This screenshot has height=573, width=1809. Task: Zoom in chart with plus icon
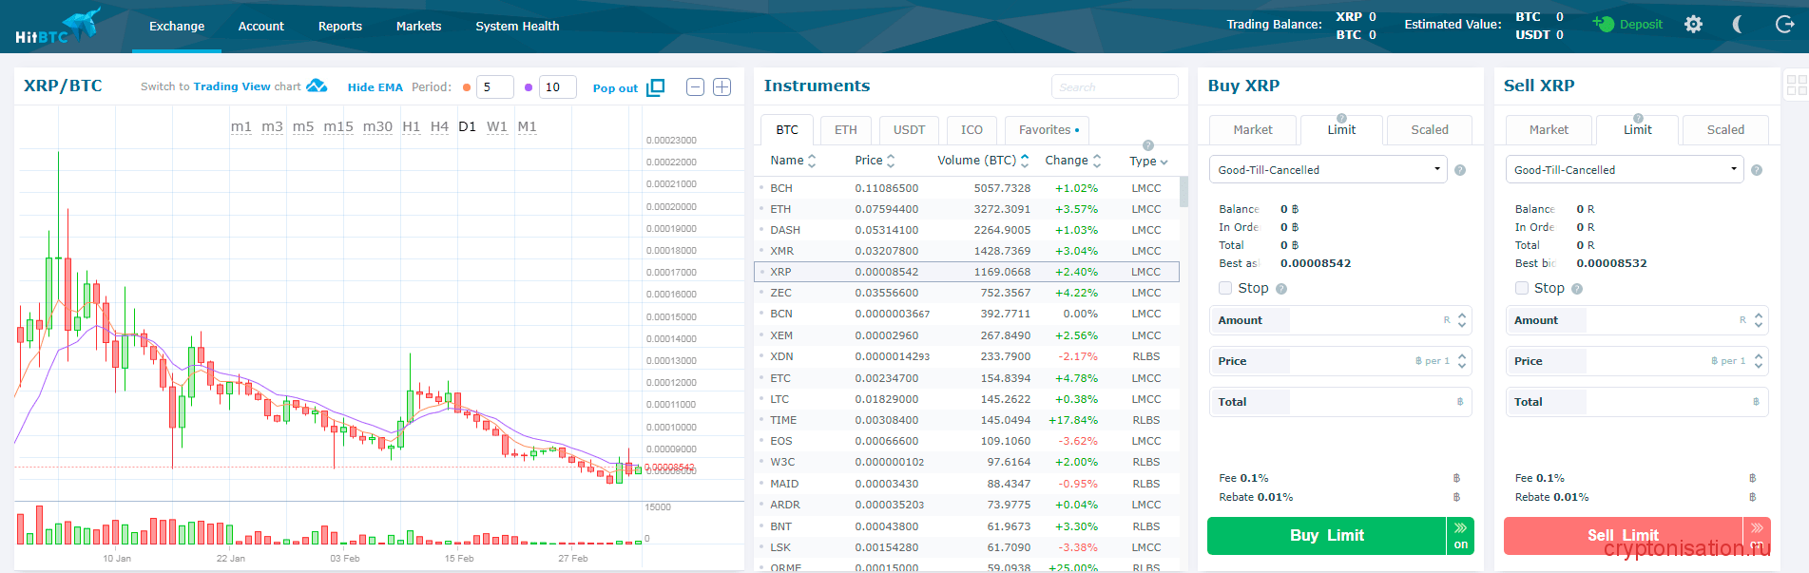pos(722,87)
